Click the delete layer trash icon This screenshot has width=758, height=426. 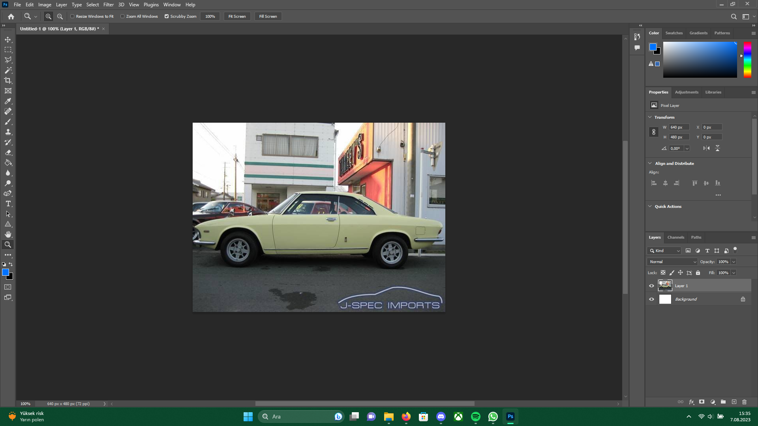[x=744, y=402]
